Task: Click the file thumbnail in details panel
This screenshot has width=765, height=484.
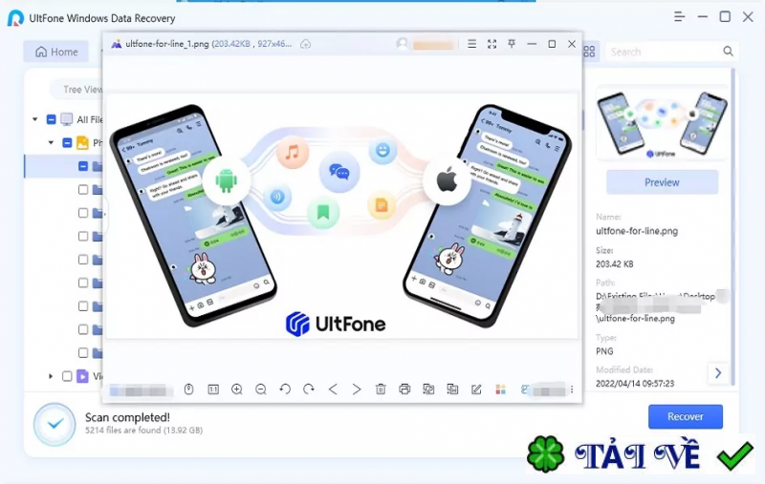Action: [x=662, y=124]
